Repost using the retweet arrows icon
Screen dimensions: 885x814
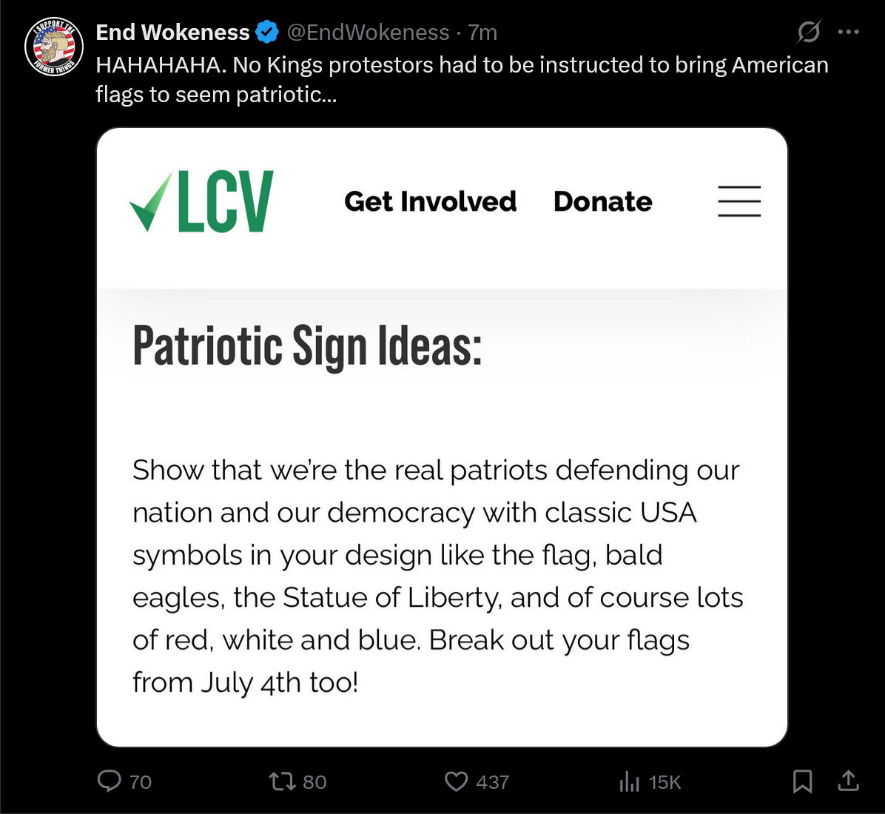tap(282, 781)
